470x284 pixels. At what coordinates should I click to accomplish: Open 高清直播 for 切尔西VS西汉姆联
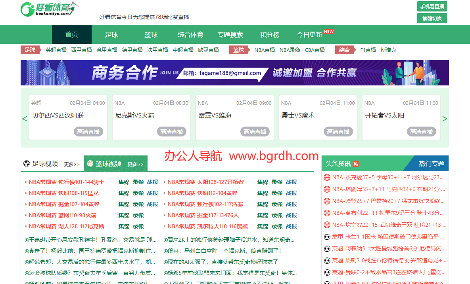[x=88, y=132]
